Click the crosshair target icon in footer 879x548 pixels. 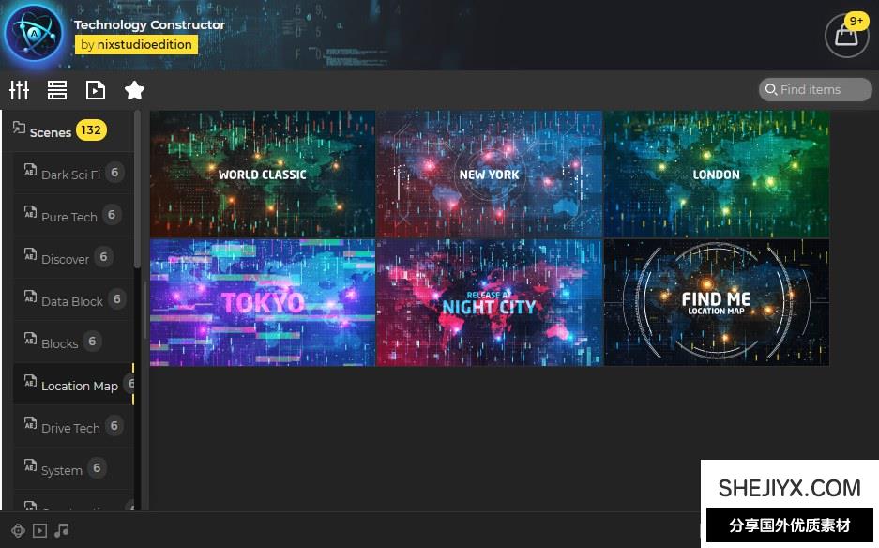[x=18, y=530]
